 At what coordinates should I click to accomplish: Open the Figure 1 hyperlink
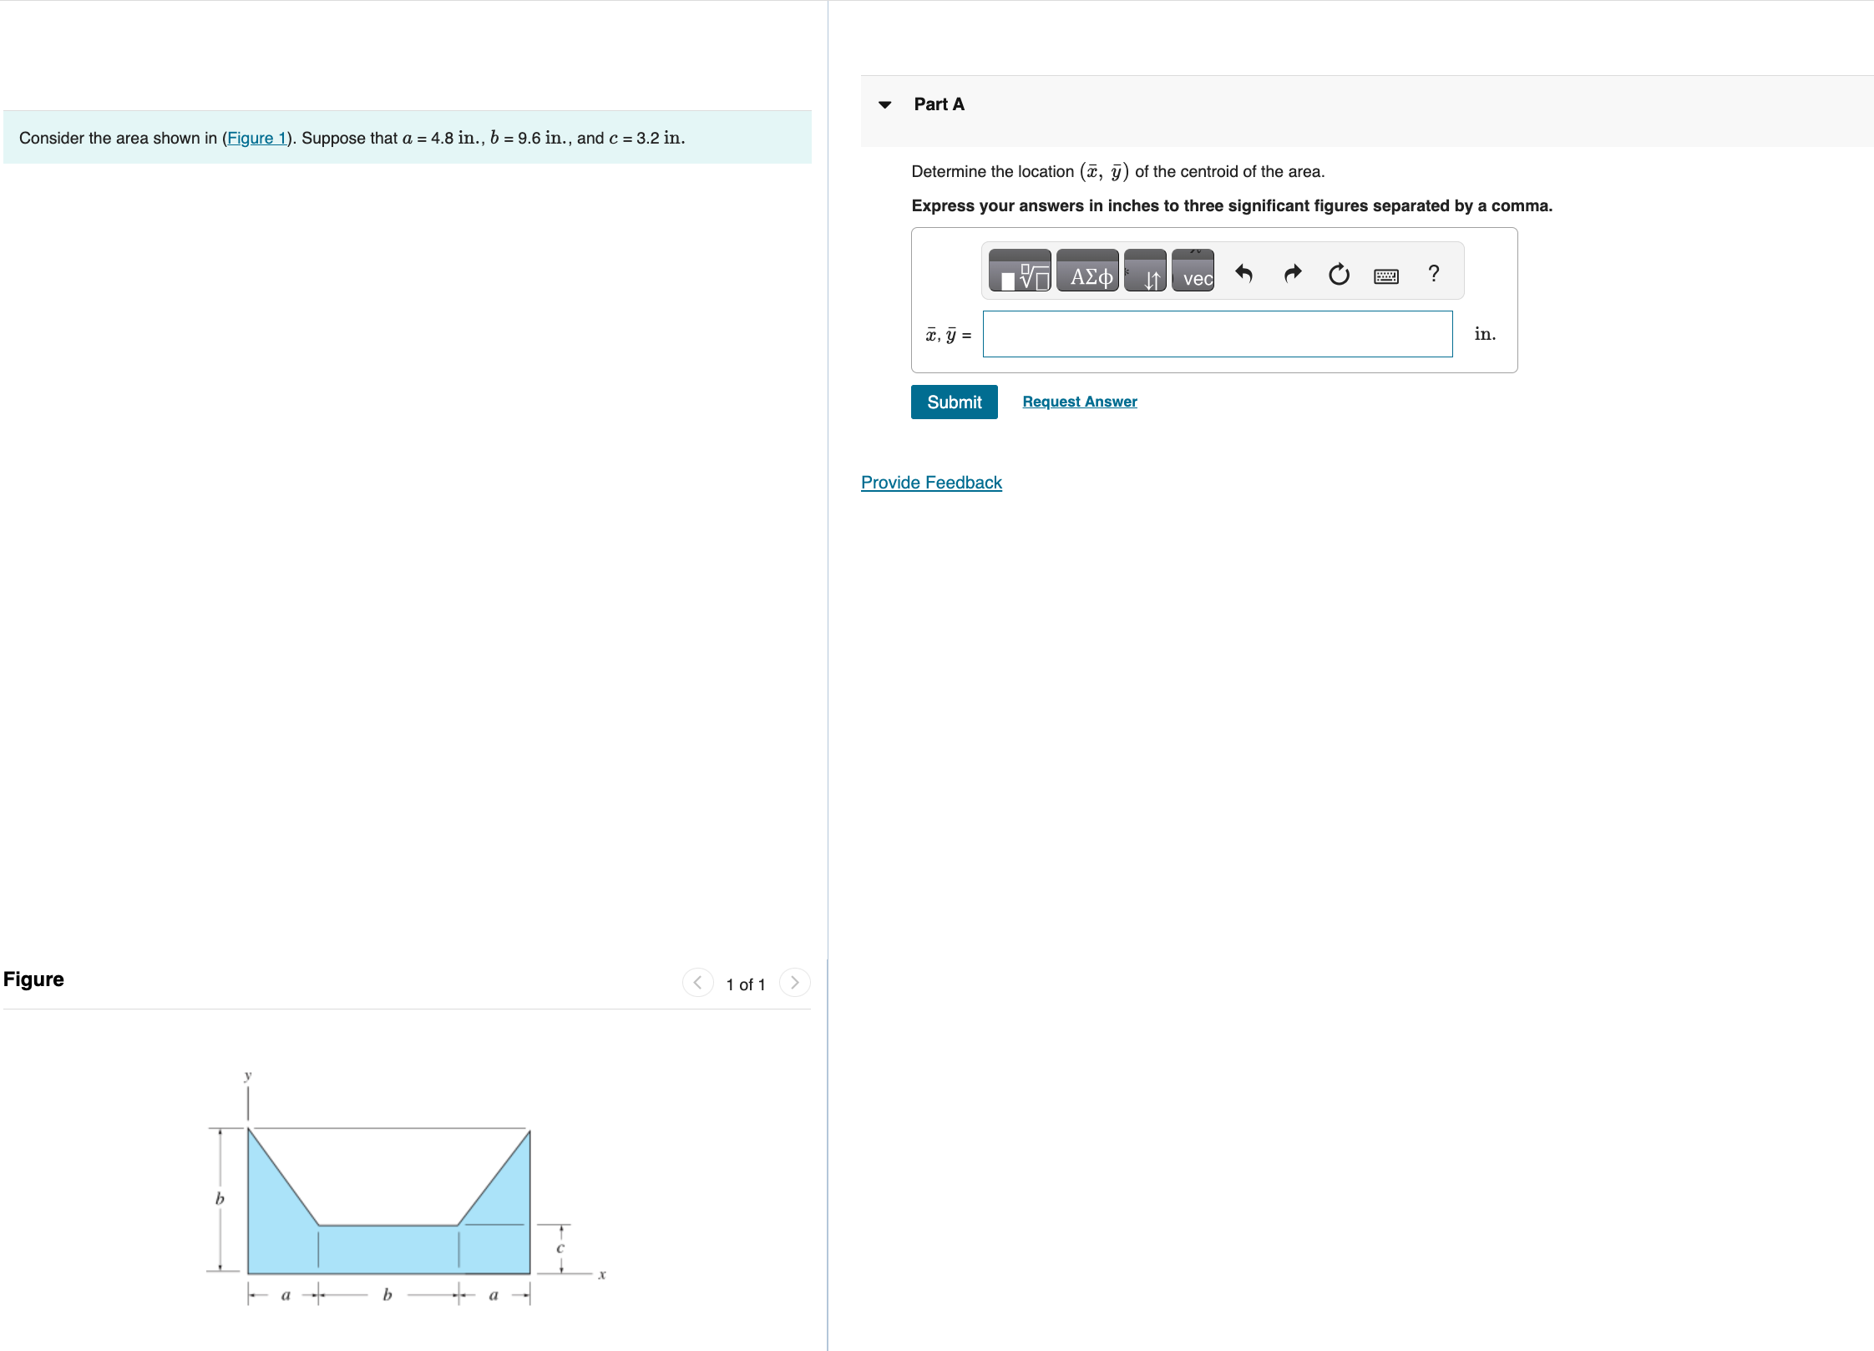point(257,138)
